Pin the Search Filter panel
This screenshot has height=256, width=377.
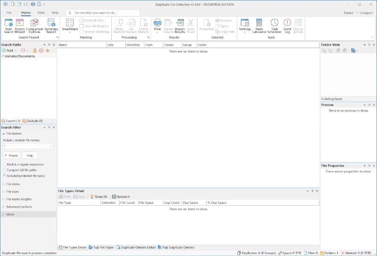point(49,127)
